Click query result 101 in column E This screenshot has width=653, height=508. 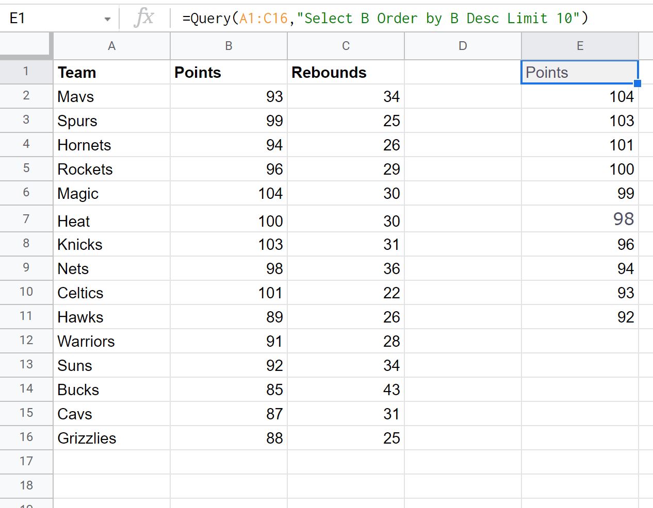[x=580, y=145]
